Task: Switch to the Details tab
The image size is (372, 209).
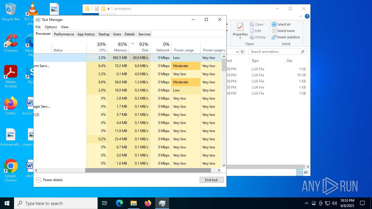Action: pos(130,34)
